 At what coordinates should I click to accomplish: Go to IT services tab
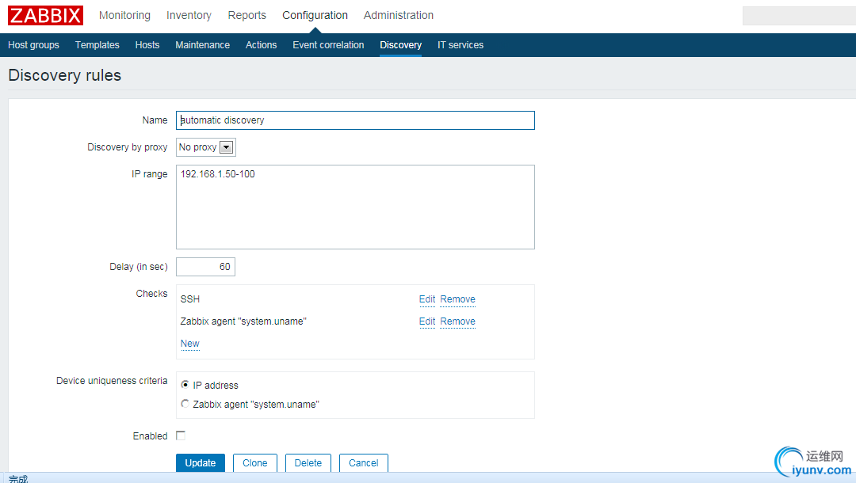(x=460, y=44)
